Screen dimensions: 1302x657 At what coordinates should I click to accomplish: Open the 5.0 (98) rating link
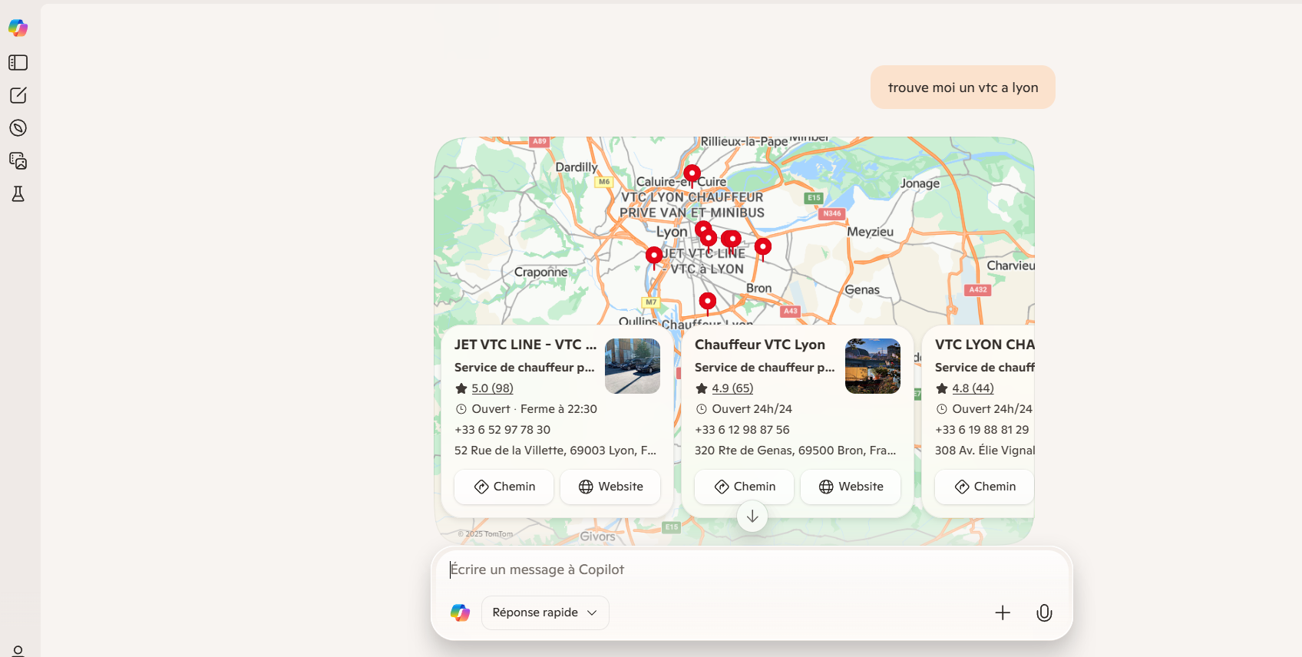(x=492, y=388)
